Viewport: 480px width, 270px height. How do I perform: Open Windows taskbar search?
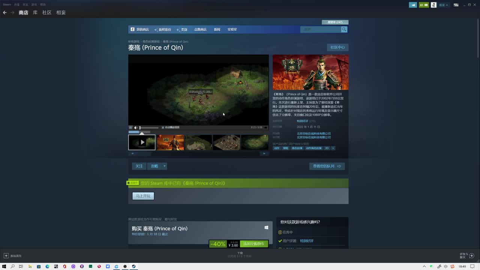[x=13, y=267]
